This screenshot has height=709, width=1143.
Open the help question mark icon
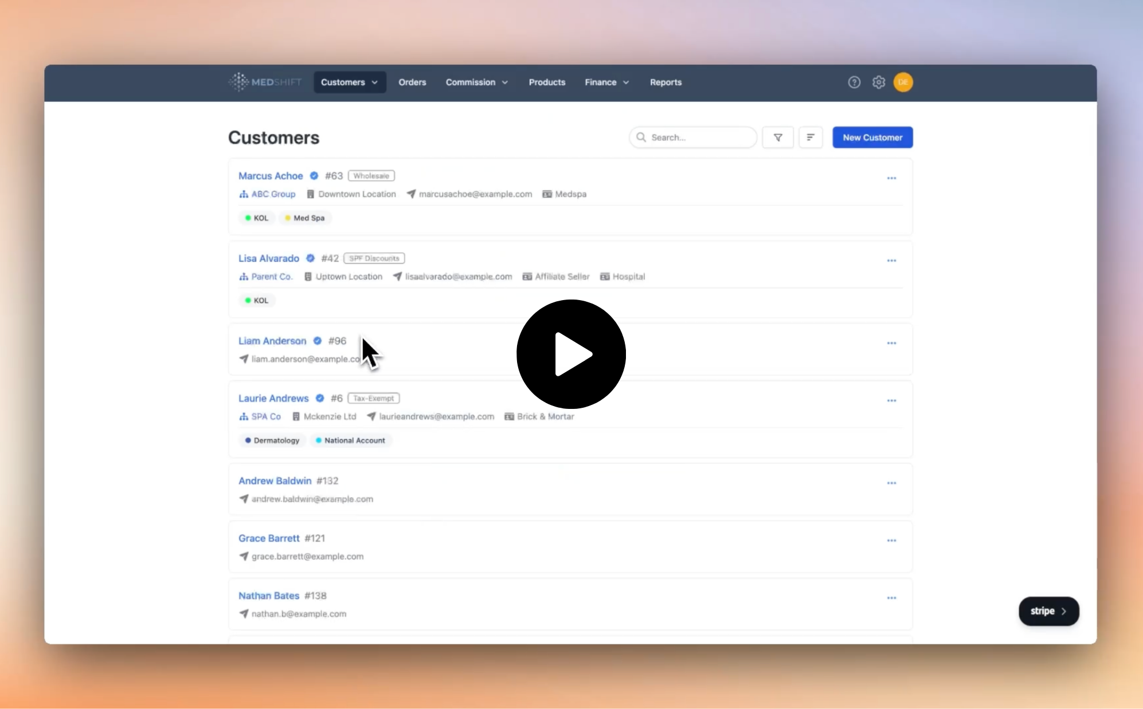(854, 82)
